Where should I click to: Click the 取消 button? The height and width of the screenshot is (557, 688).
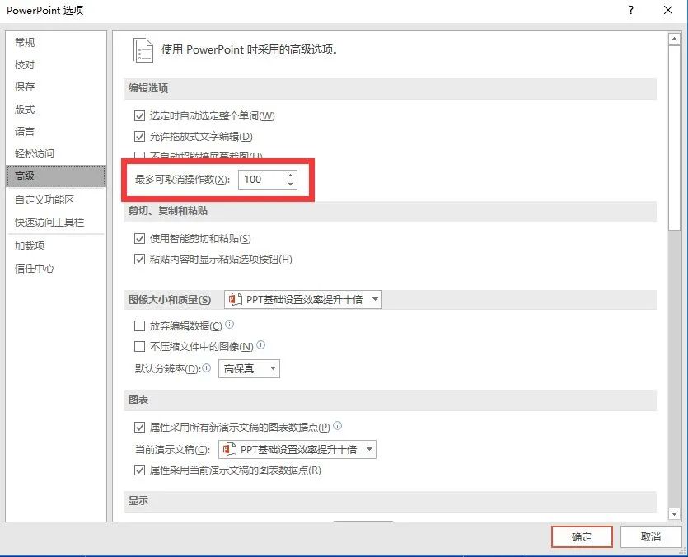(x=651, y=536)
